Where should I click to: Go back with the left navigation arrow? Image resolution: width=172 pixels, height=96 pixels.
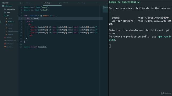click(20, 3)
